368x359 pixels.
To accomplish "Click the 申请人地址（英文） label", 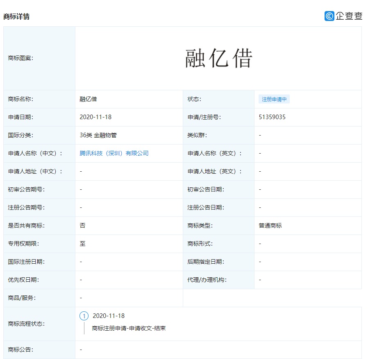I will [x=214, y=172].
